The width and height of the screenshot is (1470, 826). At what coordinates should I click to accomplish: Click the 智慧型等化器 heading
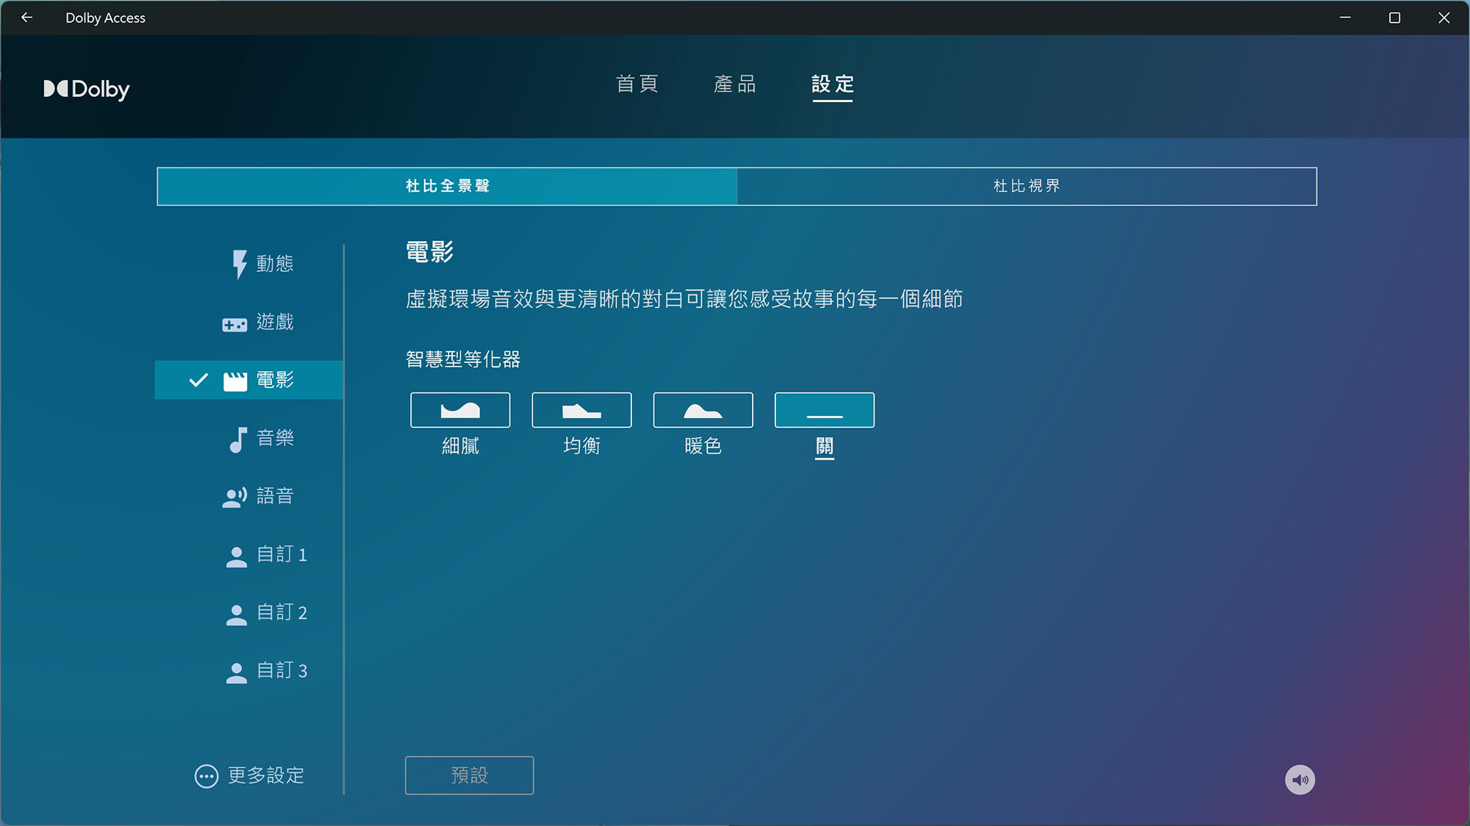[x=463, y=359]
